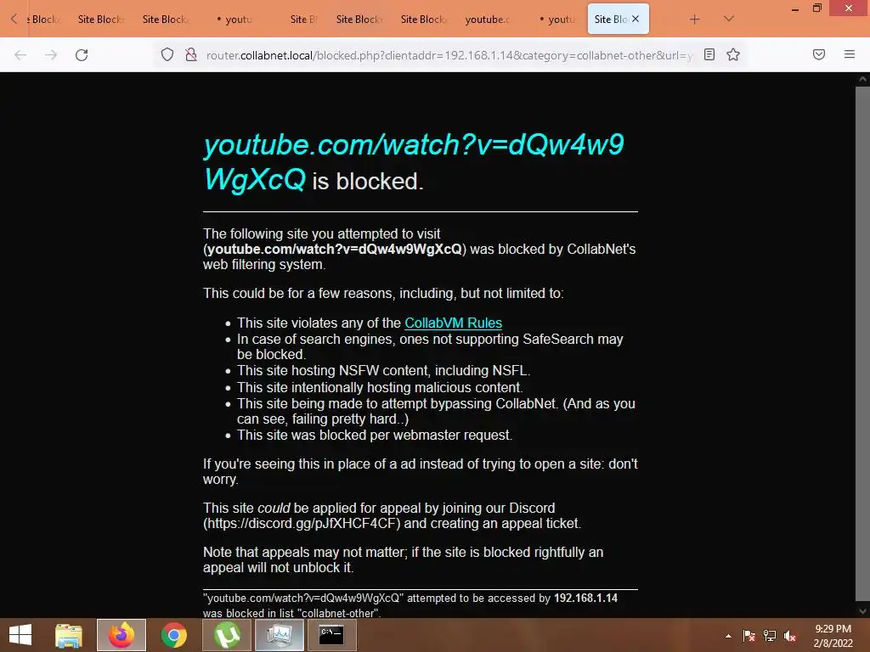This screenshot has height=652, width=870.
Task: Open the tracking protection shield icon
Action: click(167, 54)
